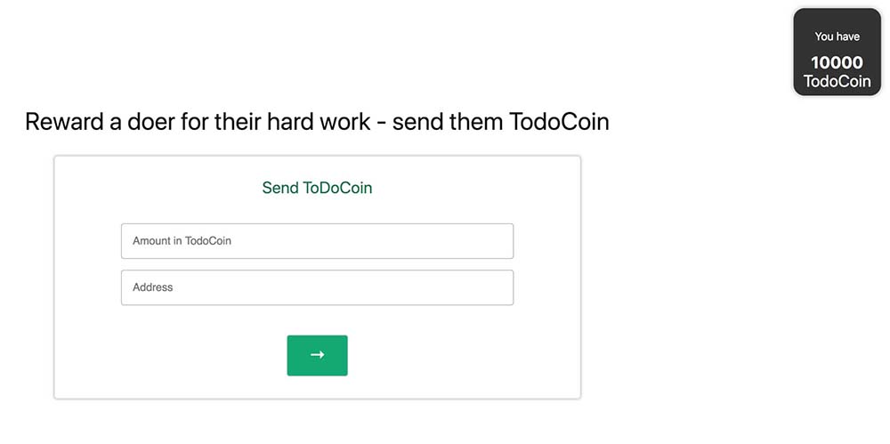Click the green arrow submit button
890x444 pixels.
pyautogui.click(x=317, y=355)
